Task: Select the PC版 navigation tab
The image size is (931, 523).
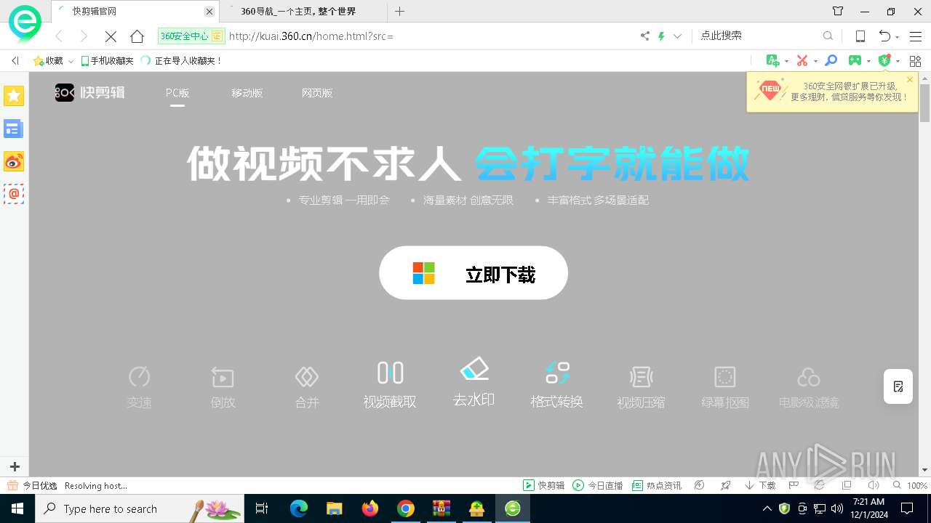Action: pos(177,93)
